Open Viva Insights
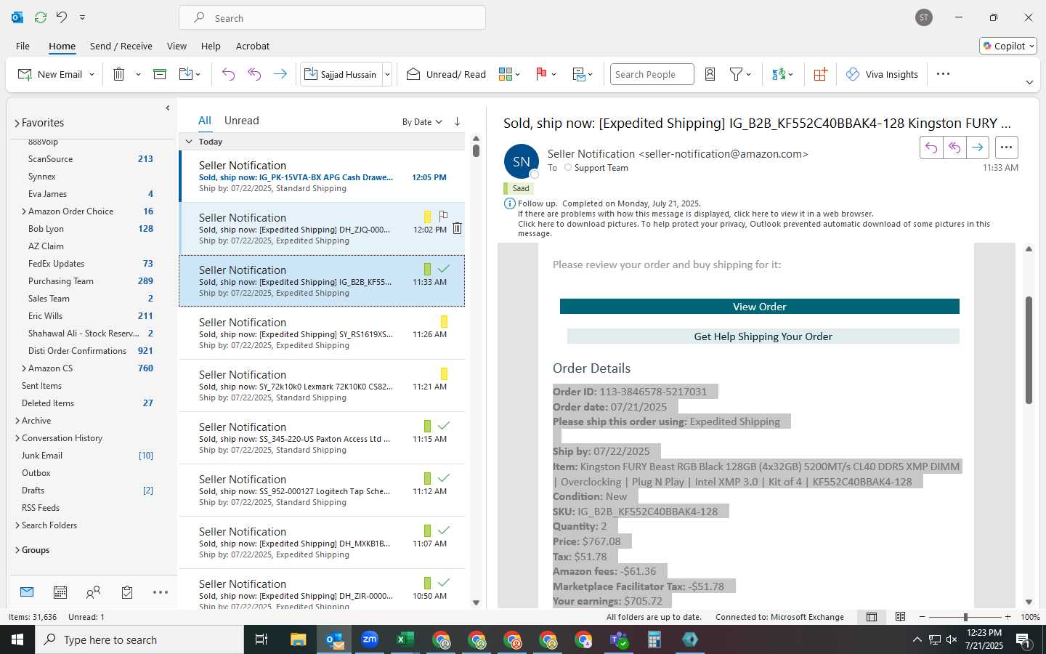This screenshot has width=1046, height=654. [x=882, y=74]
